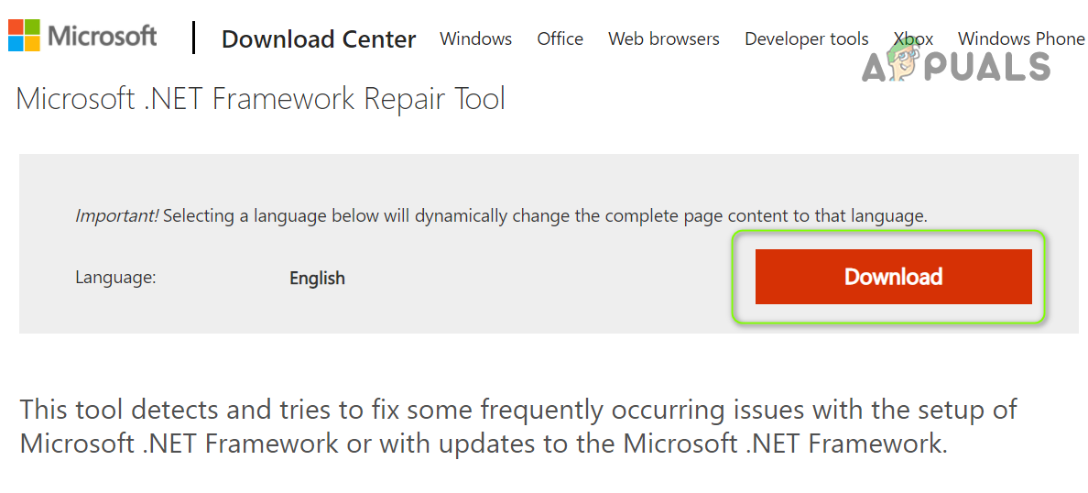
Task: Open the Windows menu item
Action: [x=475, y=38]
